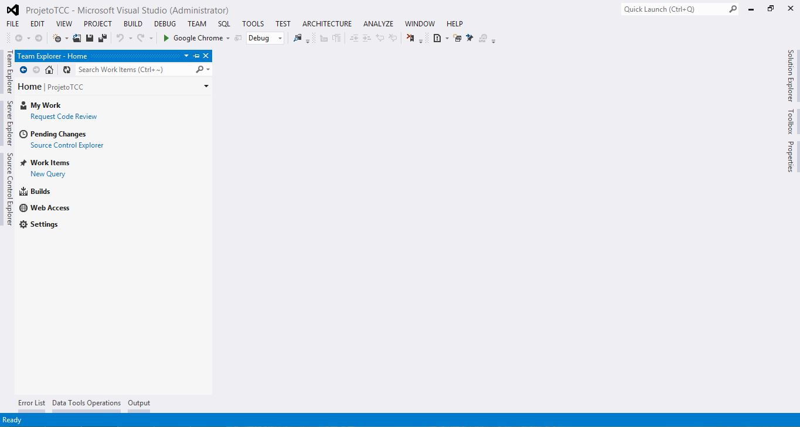Image resolution: width=800 pixels, height=427 pixels.
Task: Open the Solution Explorer side tab
Action: click(790, 76)
